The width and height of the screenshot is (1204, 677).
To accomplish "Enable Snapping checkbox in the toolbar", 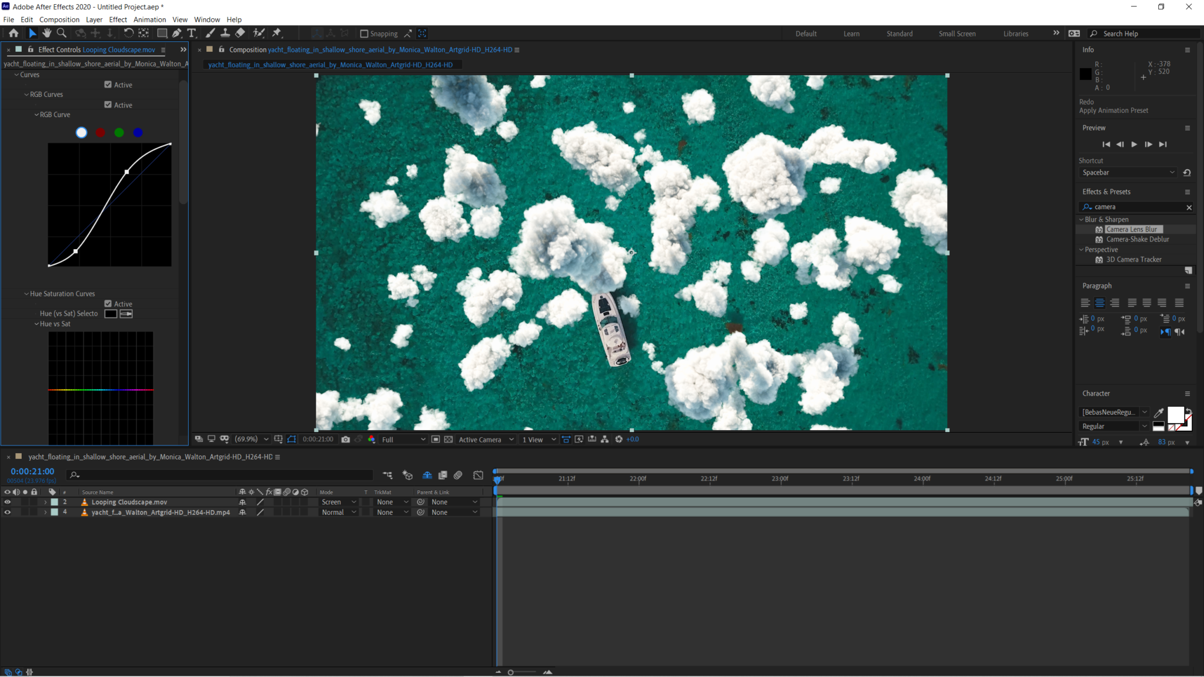I will [364, 33].
